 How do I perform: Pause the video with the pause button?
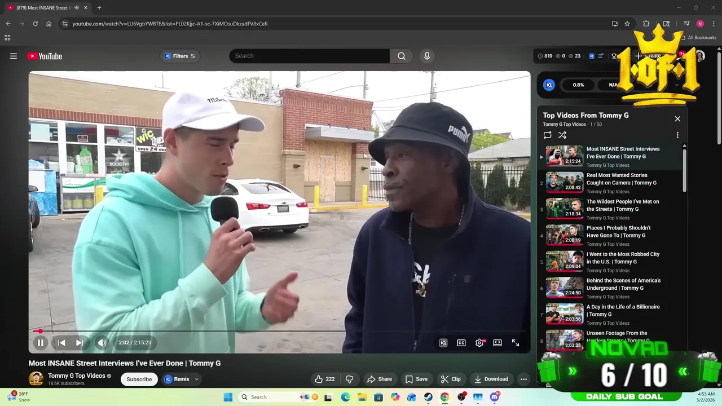coord(41,342)
